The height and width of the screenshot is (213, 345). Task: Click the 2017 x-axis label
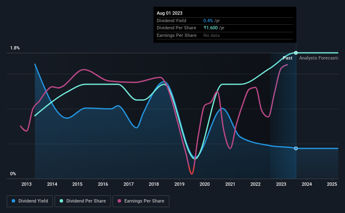[129, 184]
